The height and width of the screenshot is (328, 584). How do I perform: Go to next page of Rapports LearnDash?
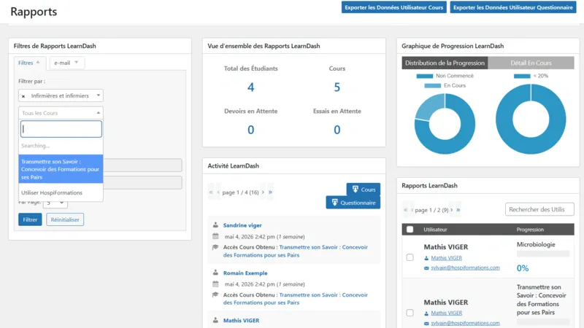point(451,210)
